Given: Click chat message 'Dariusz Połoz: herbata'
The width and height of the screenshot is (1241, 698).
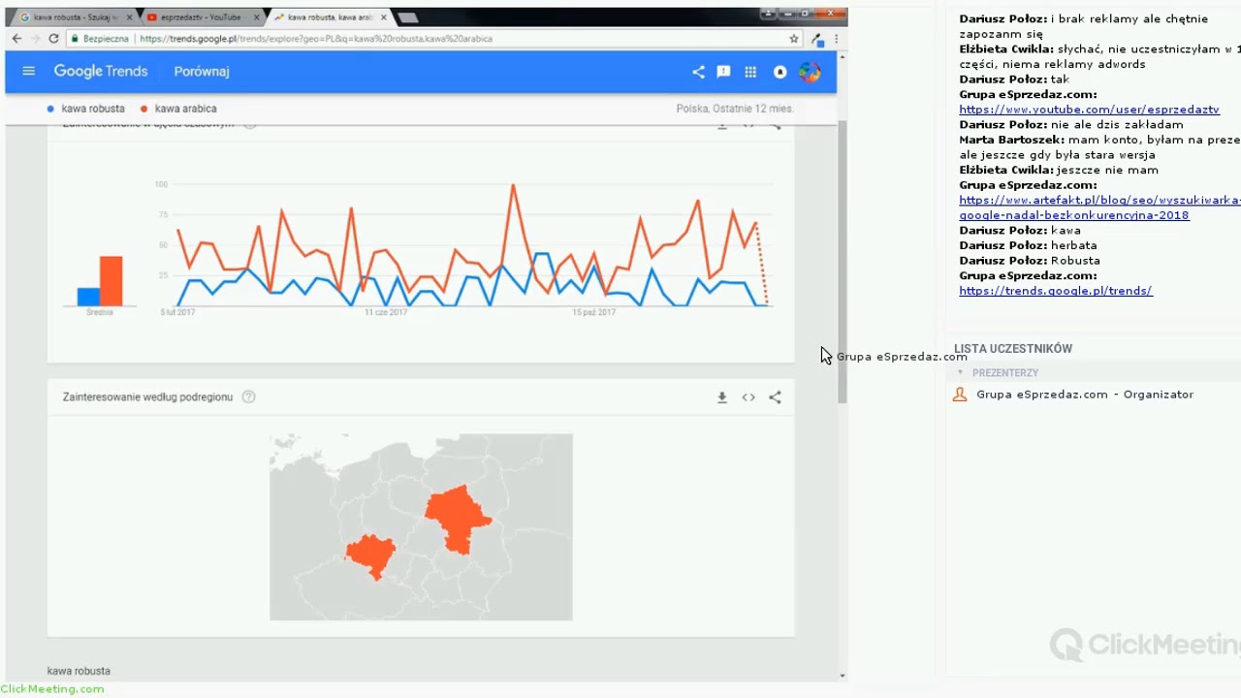Looking at the screenshot, I should [x=1029, y=245].
